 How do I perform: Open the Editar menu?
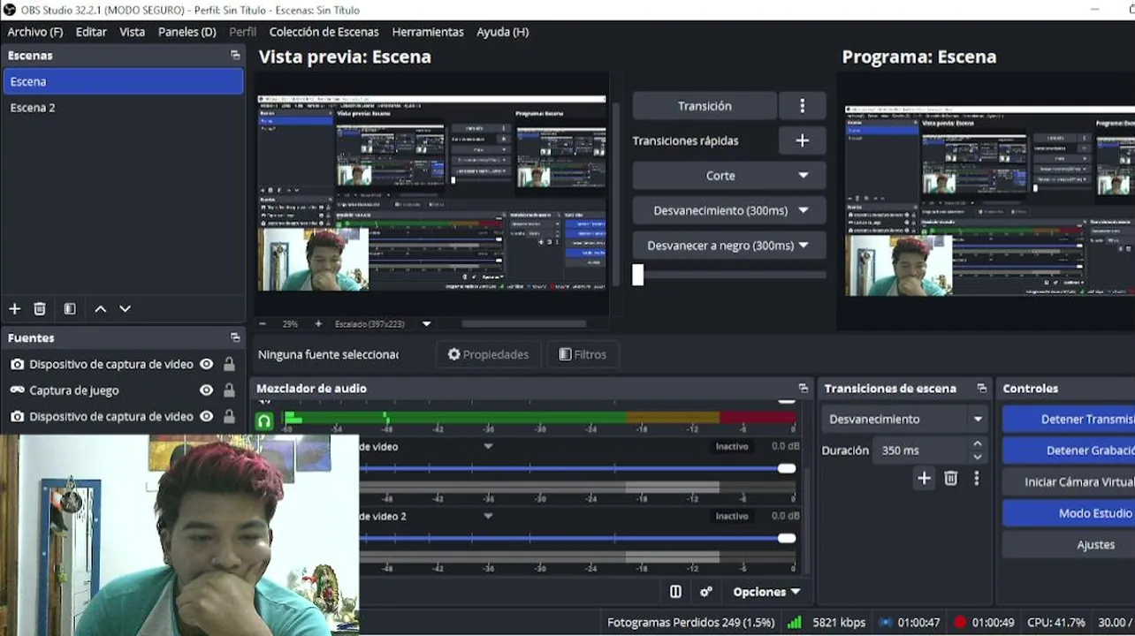pos(91,32)
